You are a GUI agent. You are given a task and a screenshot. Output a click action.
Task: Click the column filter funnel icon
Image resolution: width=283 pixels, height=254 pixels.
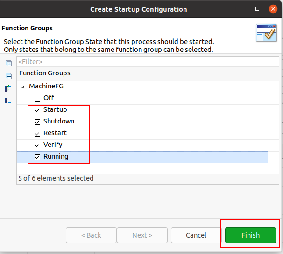(264, 77)
